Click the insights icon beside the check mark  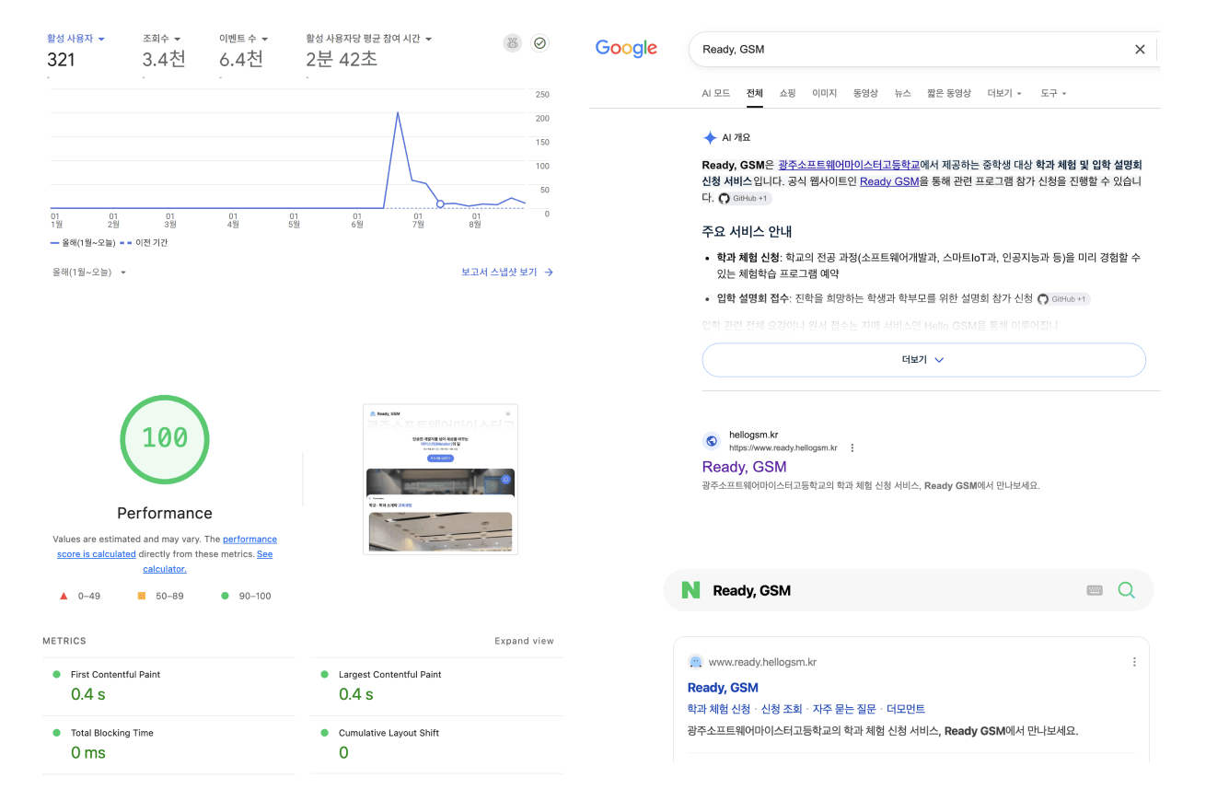pos(513,42)
